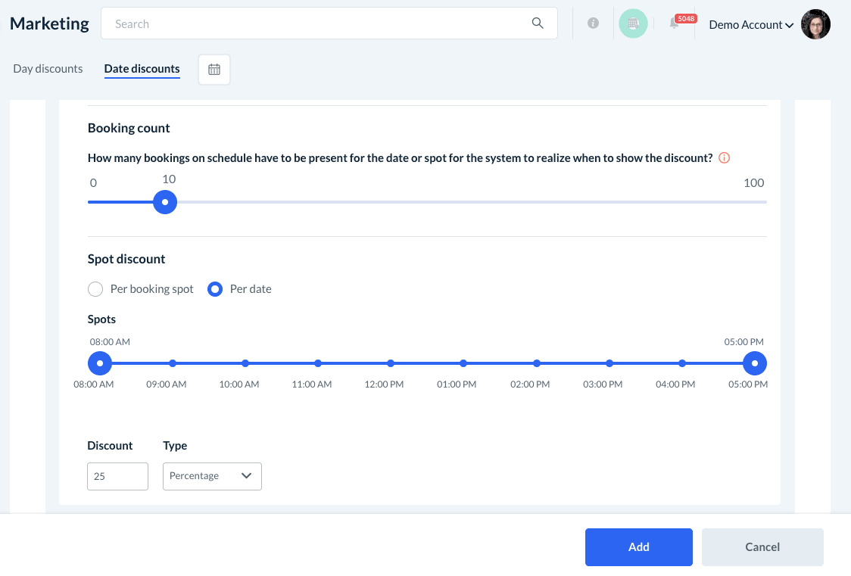Click the Cancel button
The image size is (851, 576).
[x=762, y=547]
